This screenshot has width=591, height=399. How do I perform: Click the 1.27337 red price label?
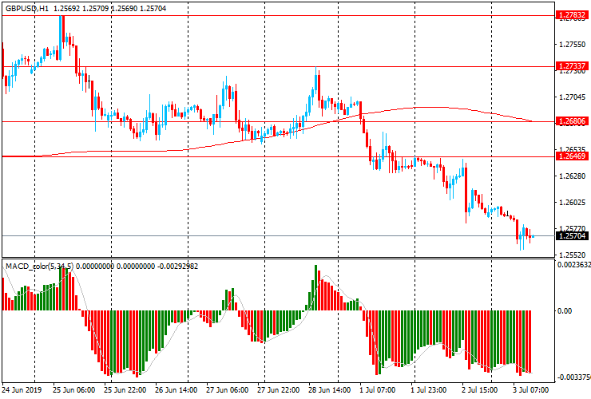point(572,66)
